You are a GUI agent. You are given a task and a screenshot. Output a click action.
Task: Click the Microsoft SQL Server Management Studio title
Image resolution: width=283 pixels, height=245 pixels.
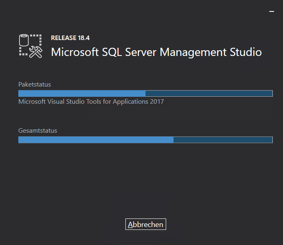tap(156, 52)
